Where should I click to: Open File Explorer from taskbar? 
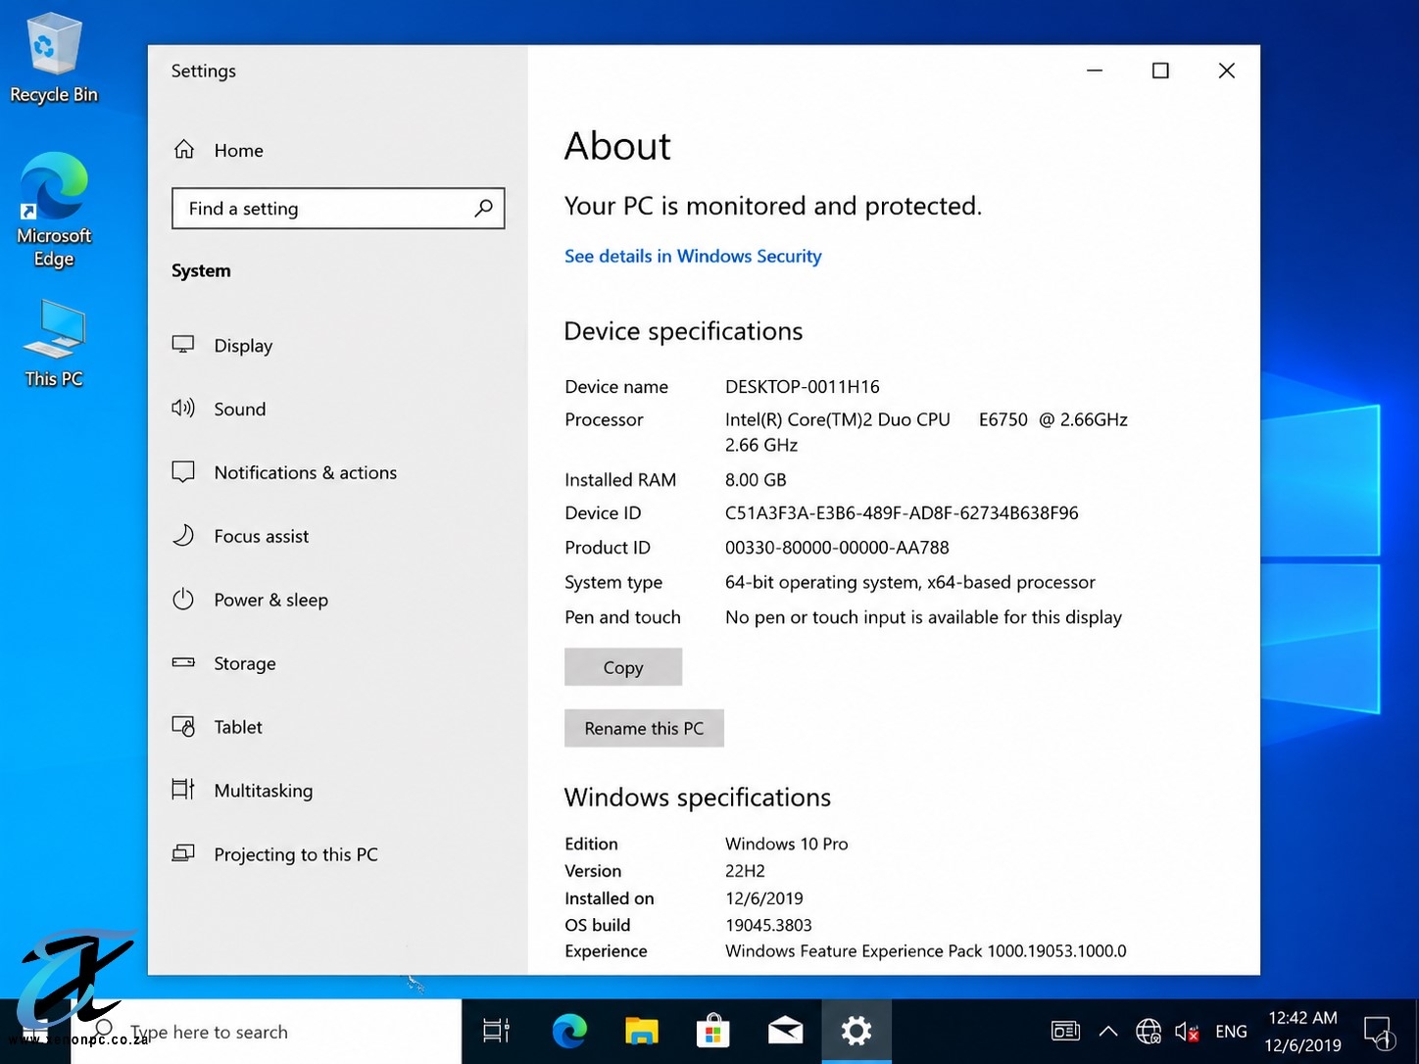pos(642,1031)
